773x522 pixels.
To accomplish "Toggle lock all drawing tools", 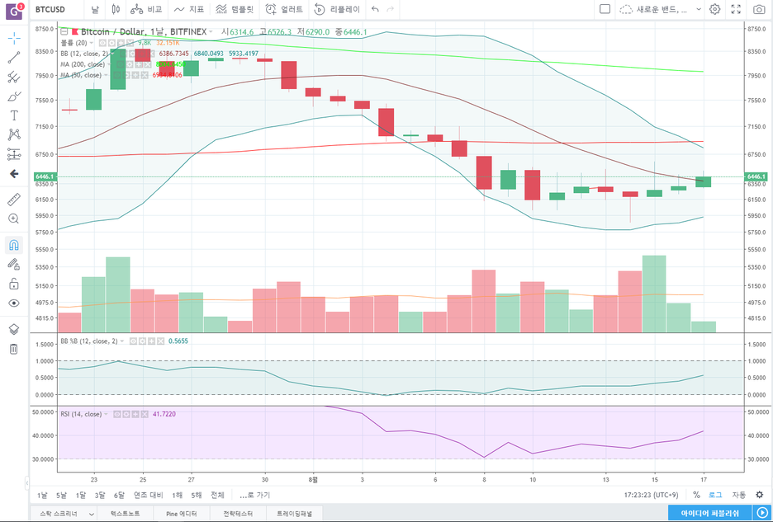I will tap(14, 284).
